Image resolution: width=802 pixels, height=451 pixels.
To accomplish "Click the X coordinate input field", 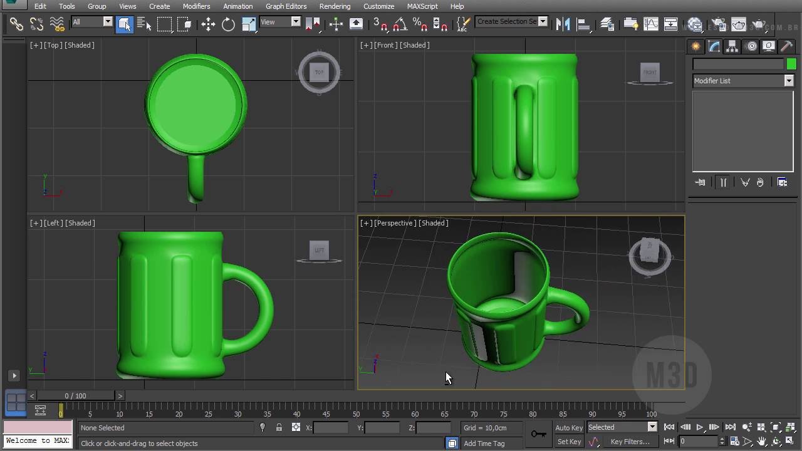I will pos(330,428).
